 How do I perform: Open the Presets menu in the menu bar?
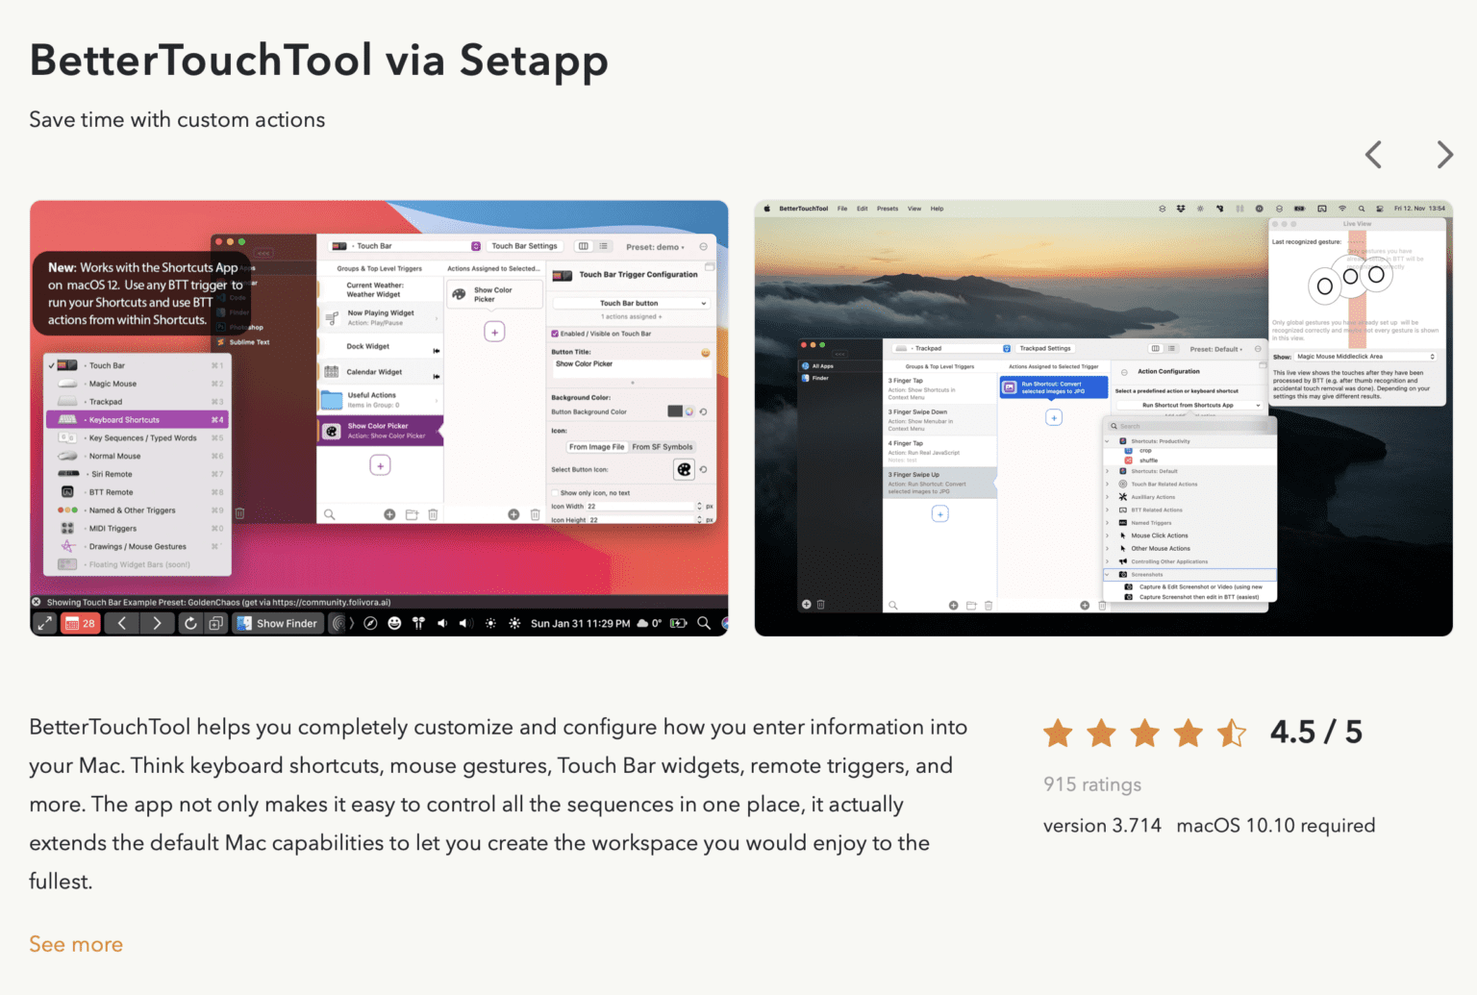887,208
